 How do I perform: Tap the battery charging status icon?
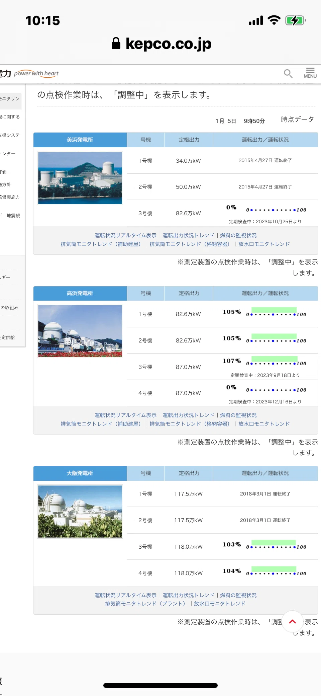click(295, 20)
